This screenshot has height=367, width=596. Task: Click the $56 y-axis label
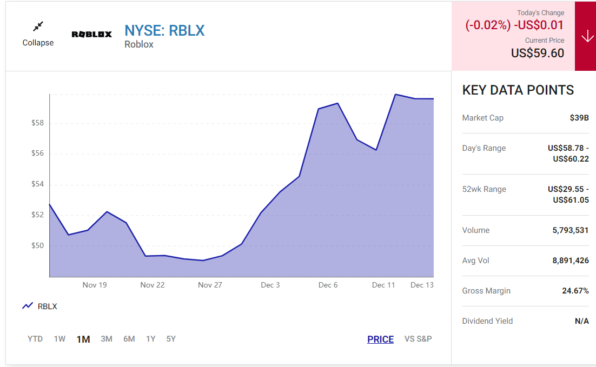click(38, 153)
